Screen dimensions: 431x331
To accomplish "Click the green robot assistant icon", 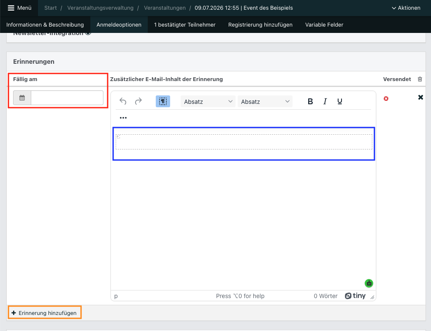I will pyautogui.click(x=369, y=283).
